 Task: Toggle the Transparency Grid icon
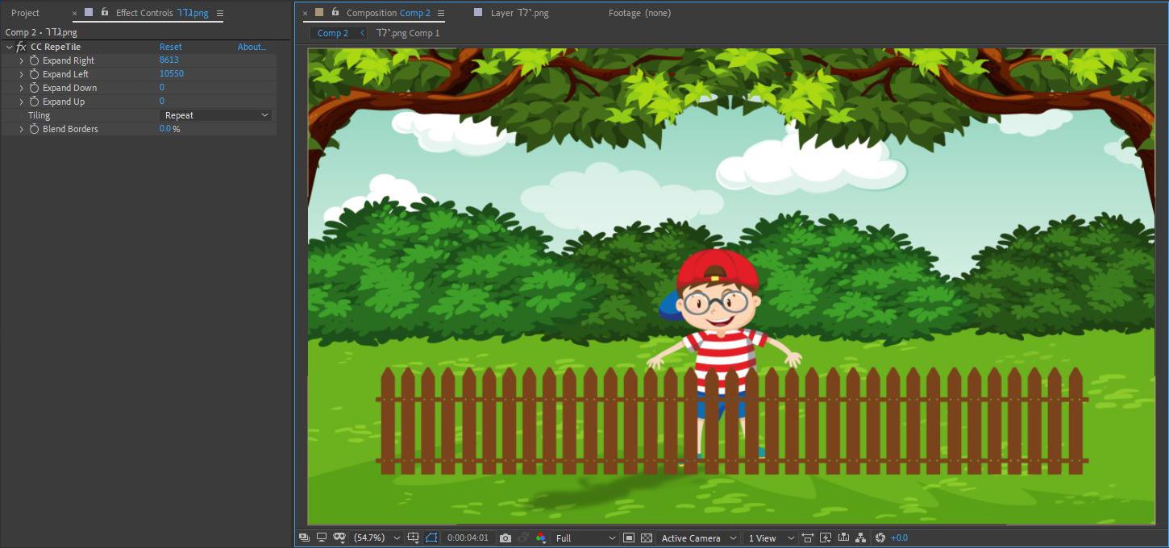[x=646, y=538]
